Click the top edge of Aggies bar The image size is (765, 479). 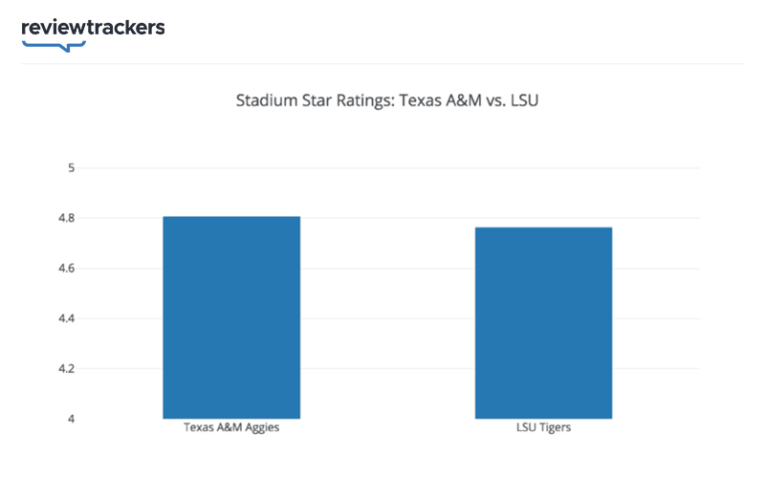pos(230,217)
